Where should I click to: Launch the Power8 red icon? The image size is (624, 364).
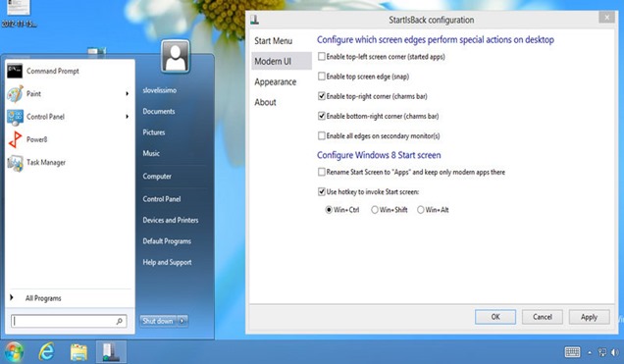(15, 139)
